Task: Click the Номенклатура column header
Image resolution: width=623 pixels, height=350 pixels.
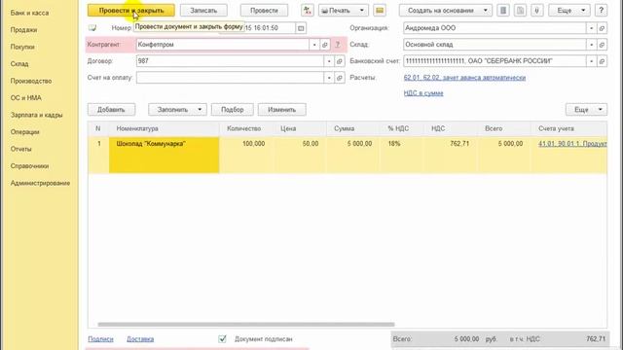Action: coord(165,128)
